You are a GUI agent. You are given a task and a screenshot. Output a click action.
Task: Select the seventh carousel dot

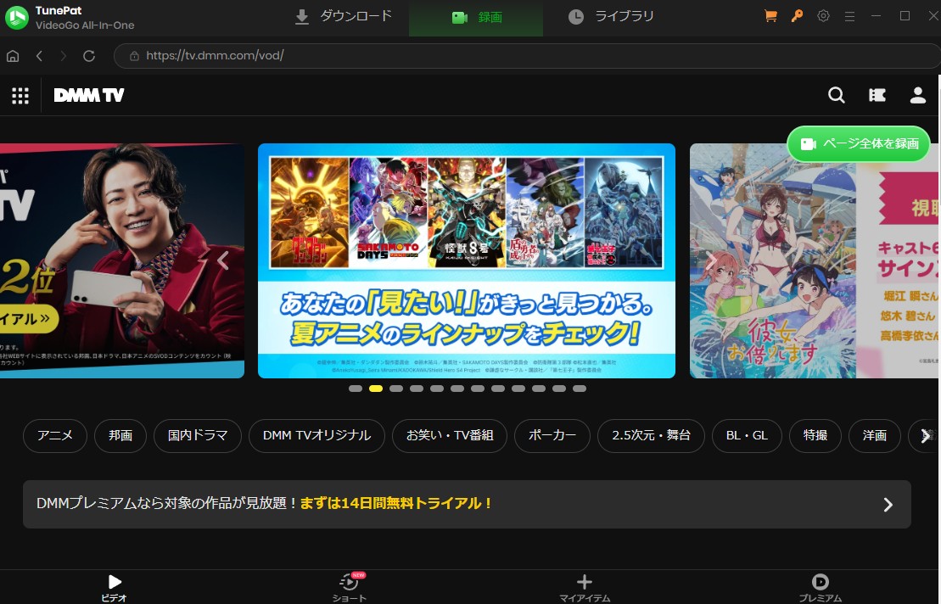point(478,389)
